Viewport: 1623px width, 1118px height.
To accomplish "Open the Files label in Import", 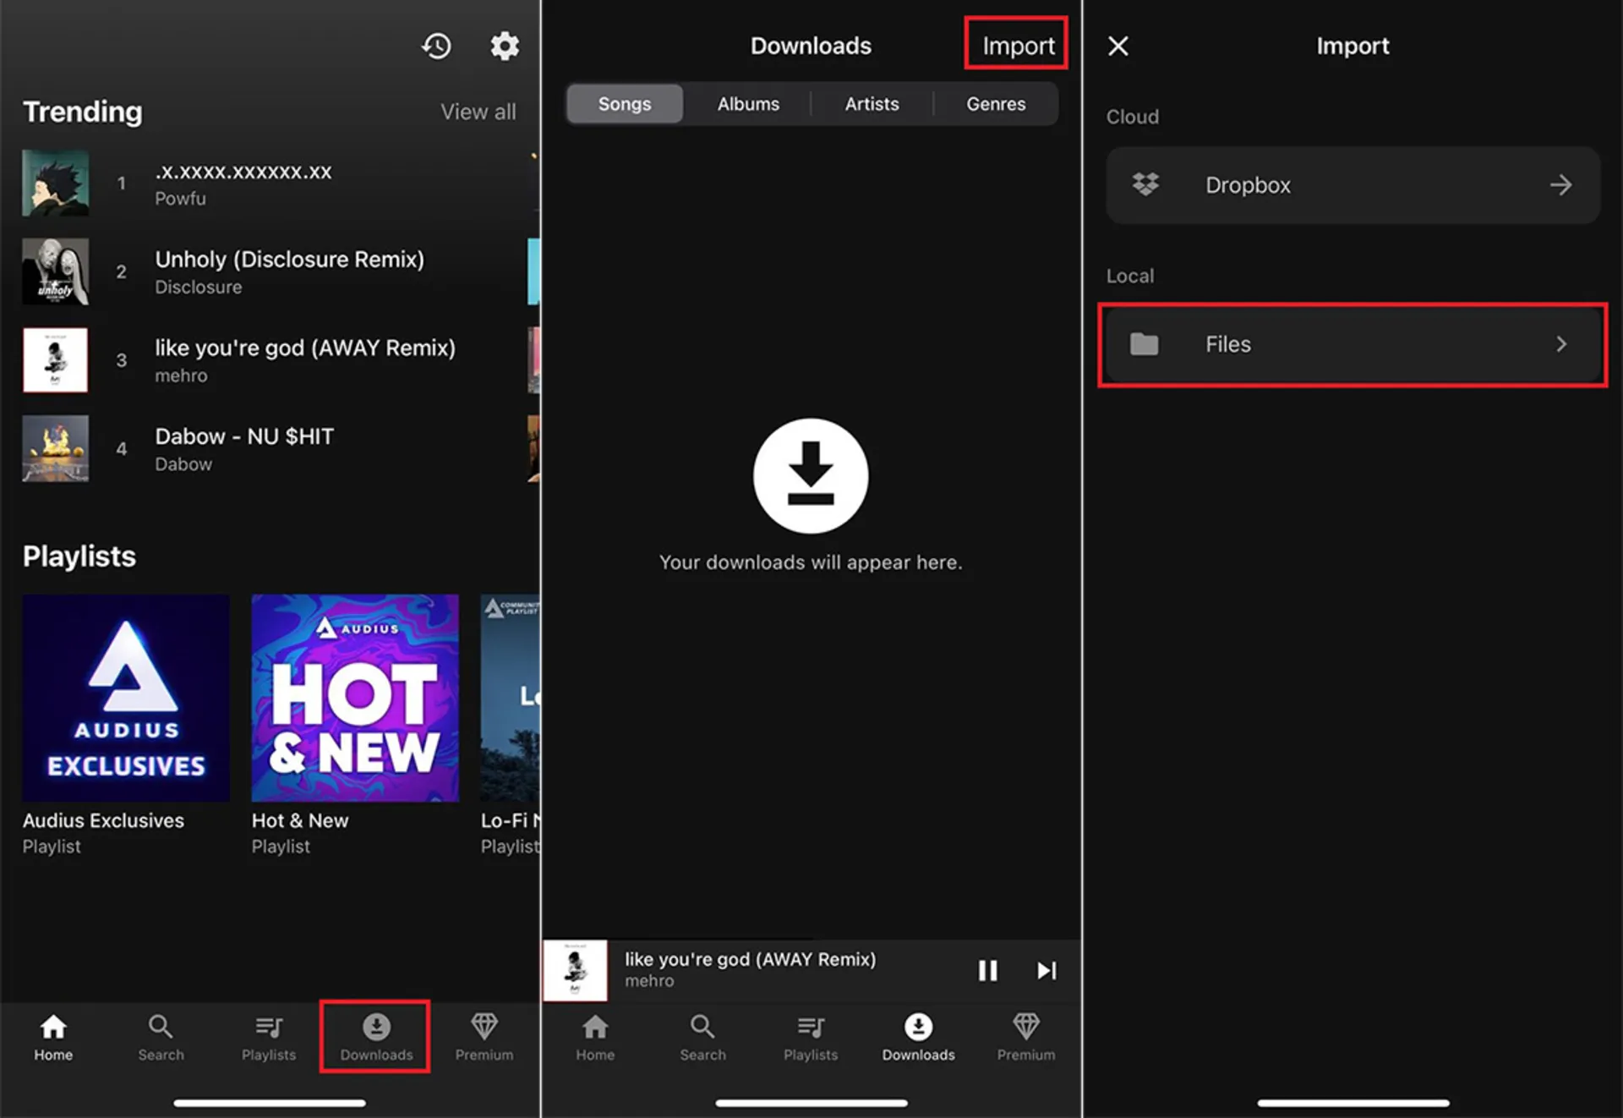I will coord(1227,344).
